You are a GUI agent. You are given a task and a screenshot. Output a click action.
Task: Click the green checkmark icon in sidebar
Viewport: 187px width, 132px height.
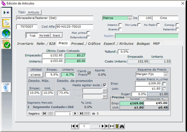click(x=6, y=45)
